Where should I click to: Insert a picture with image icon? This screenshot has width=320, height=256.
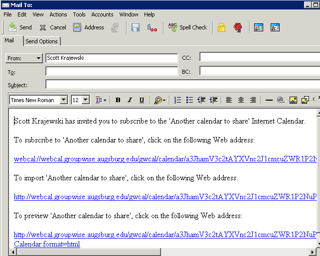point(293,100)
